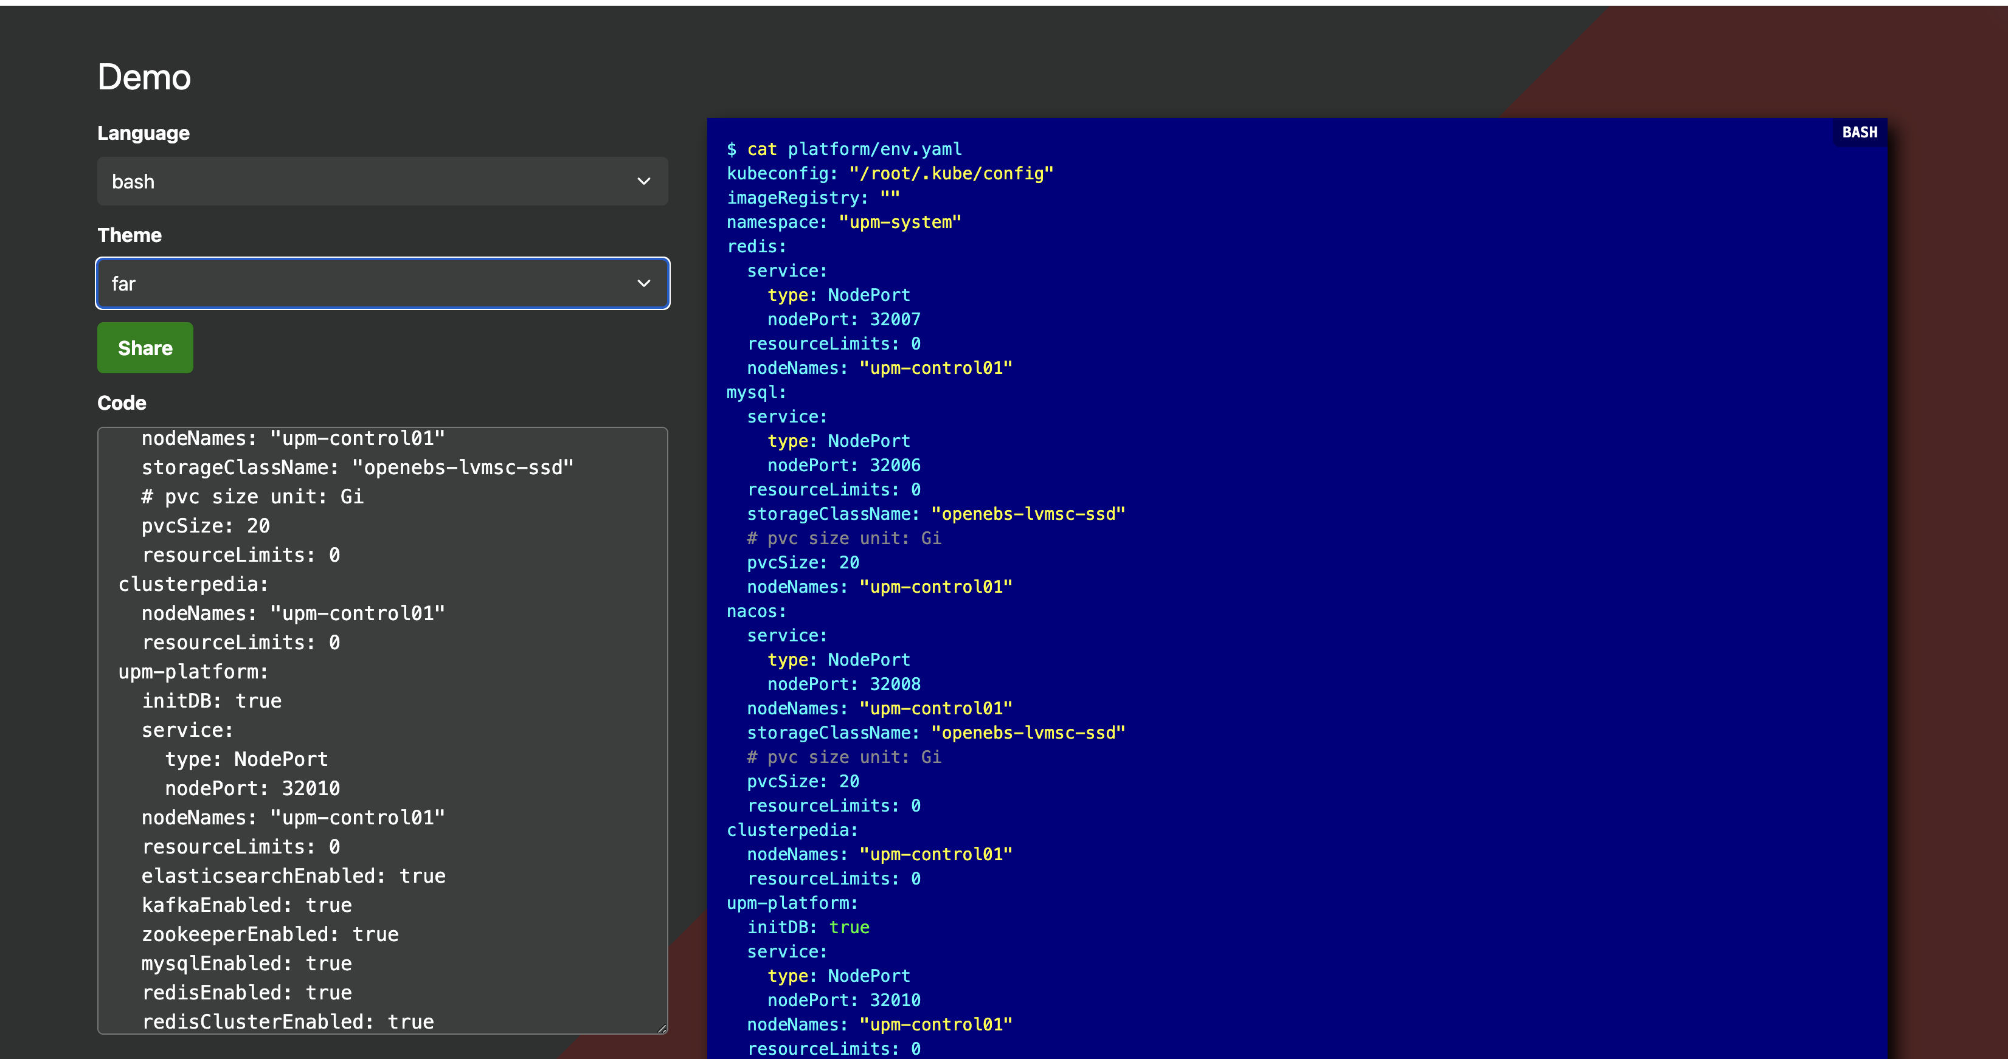
Task: Open the Theme dropdown showing far
Action: pos(382,284)
